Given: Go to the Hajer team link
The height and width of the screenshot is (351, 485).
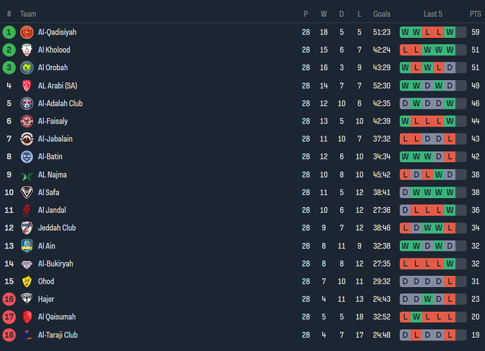Looking at the screenshot, I should (x=46, y=299).
